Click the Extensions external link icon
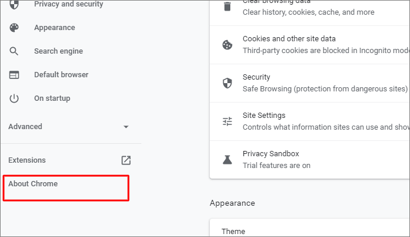This screenshot has height=237, width=410. pyautogui.click(x=126, y=160)
